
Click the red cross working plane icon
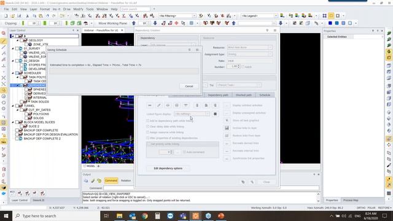click(176, 23)
